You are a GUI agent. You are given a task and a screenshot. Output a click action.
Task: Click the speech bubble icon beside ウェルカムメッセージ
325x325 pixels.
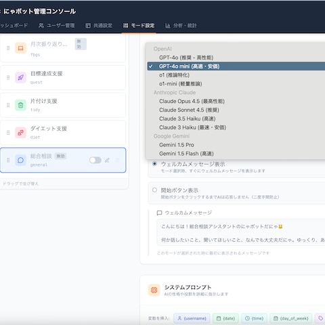point(159,213)
